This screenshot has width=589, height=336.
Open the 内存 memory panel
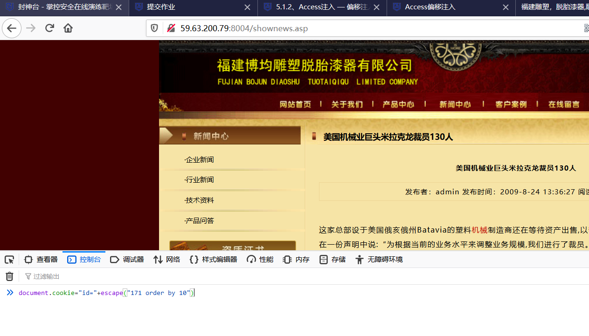(296, 260)
